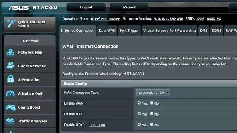Open Quick Internet Setup wand icon

click(x=11, y=24)
